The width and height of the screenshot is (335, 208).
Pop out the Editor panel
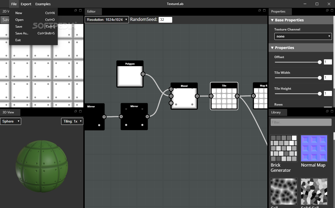point(260,10)
